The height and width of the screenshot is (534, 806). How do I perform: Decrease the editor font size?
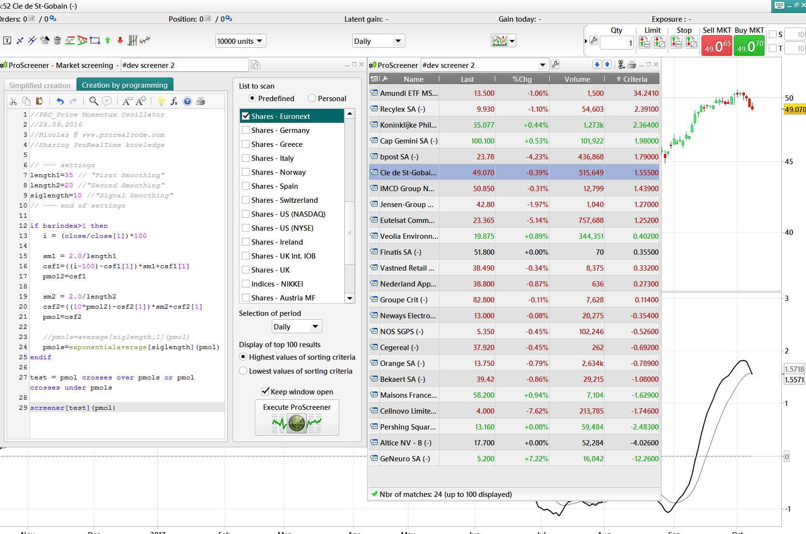click(x=127, y=101)
